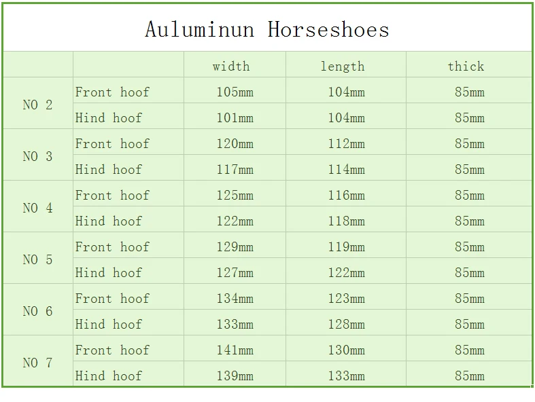Select the 114mm length cell

click(x=346, y=168)
